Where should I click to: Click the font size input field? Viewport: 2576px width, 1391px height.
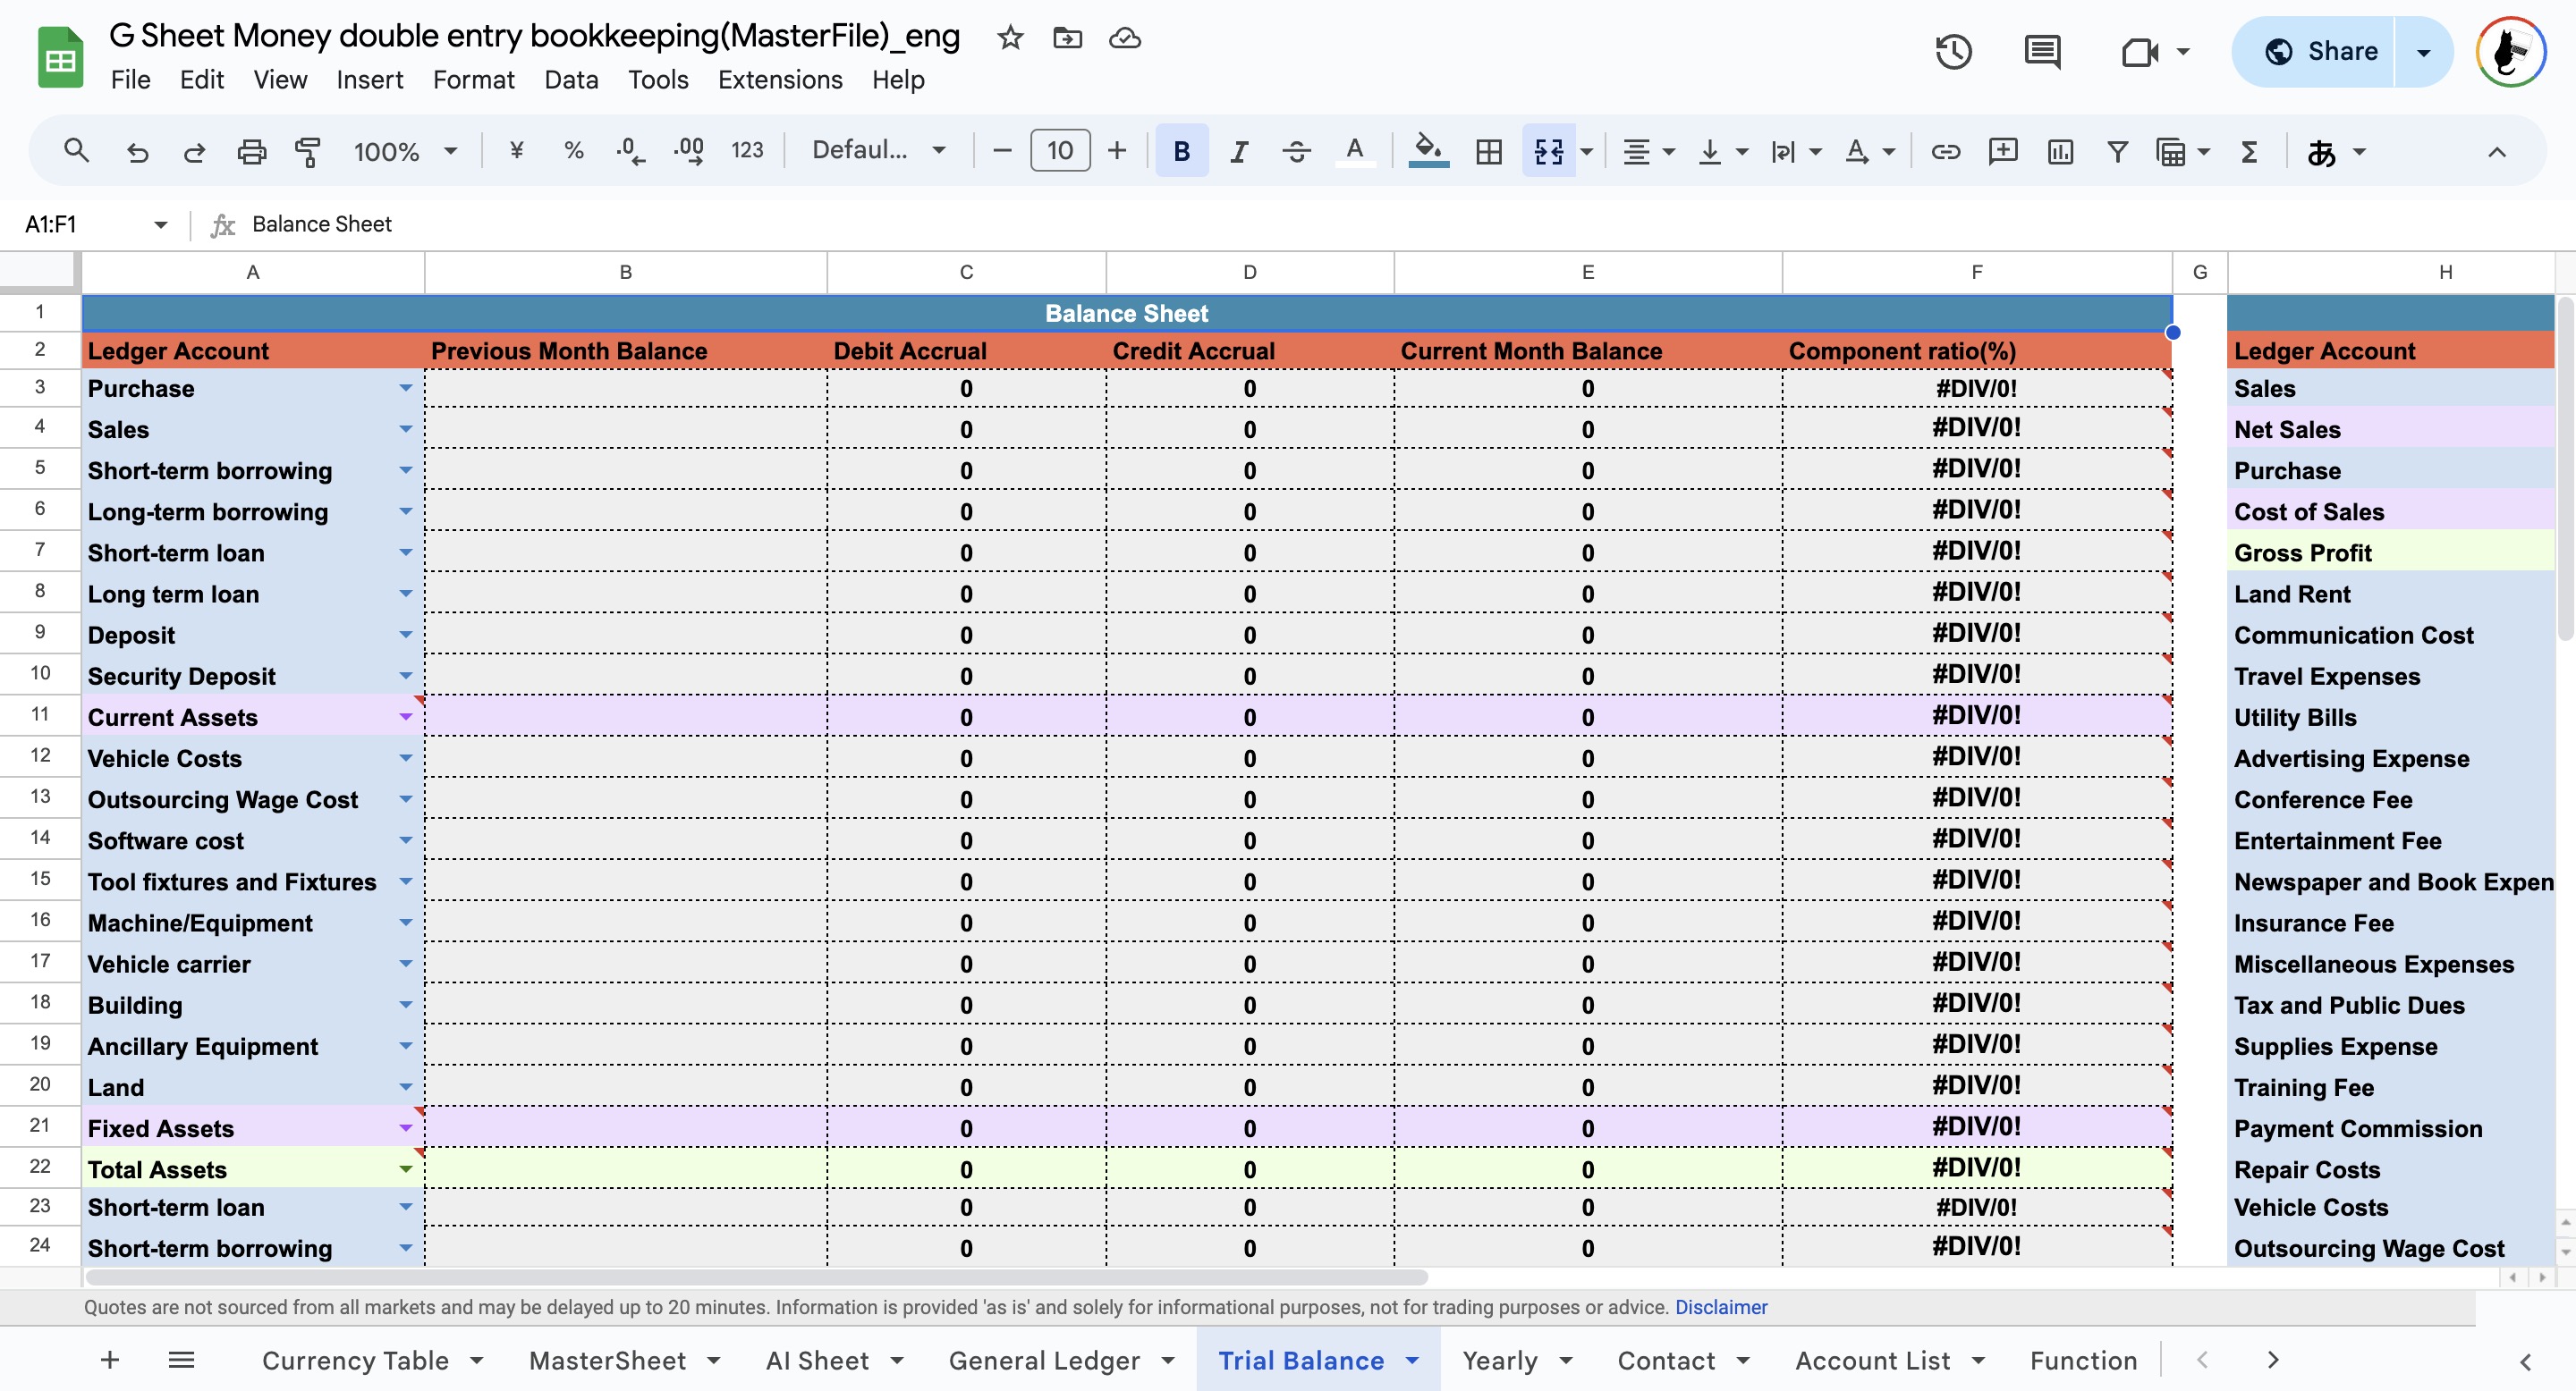(x=1059, y=151)
